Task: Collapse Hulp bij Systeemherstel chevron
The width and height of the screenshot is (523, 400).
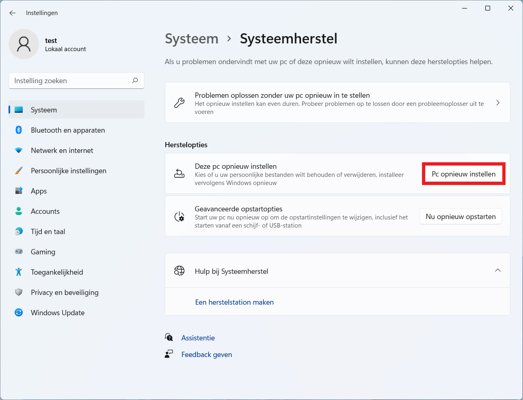Action: [498, 270]
